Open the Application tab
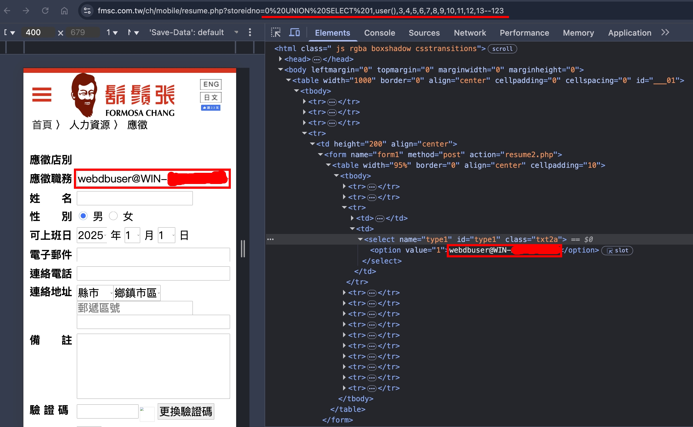The height and width of the screenshot is (427, 693). point(629,33)
